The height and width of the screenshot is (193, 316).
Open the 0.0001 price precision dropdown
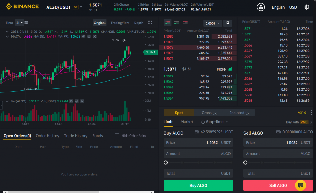212,23
